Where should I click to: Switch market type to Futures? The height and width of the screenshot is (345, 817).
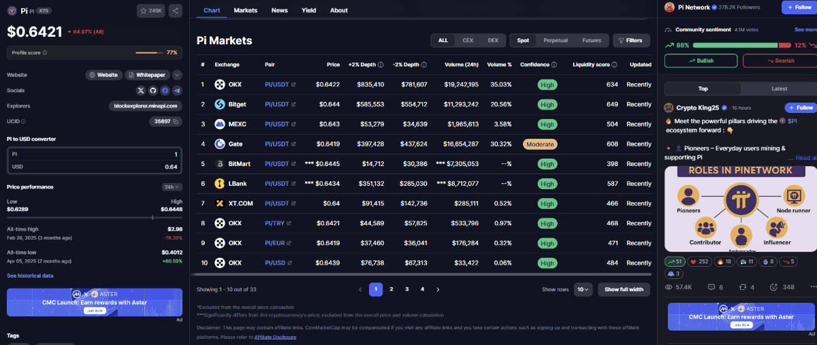[592, 40]
